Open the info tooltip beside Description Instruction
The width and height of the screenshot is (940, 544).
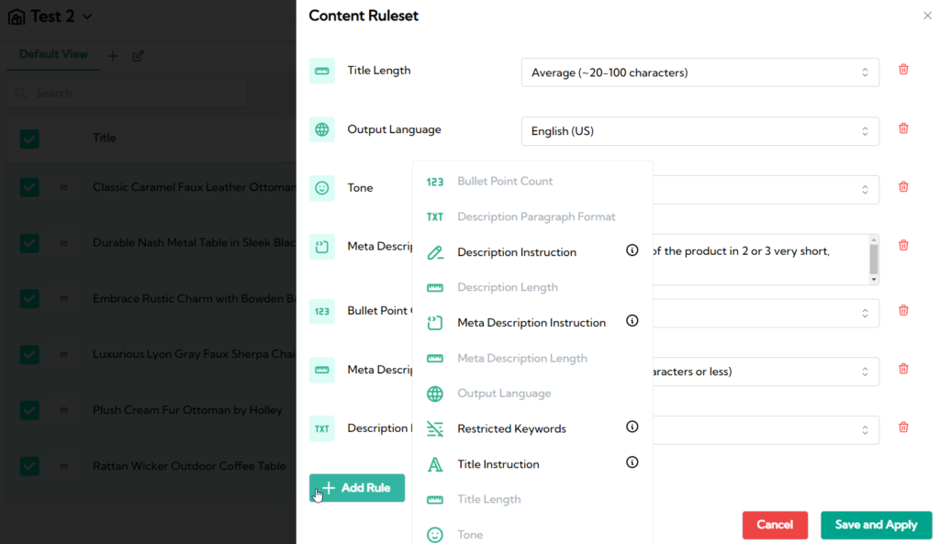pyautogui.click(x=632, y=250)
